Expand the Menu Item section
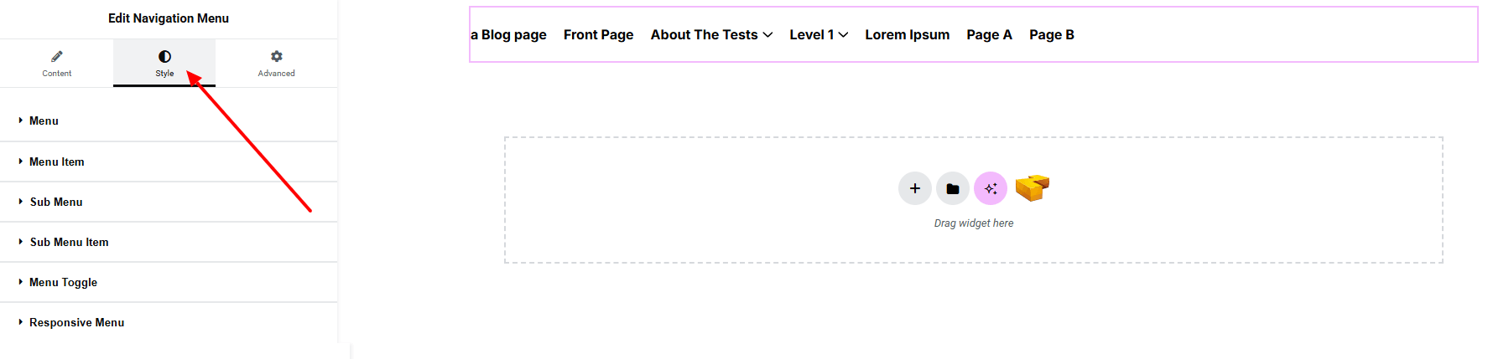The image size is (1488, 359). pos(56,162)
